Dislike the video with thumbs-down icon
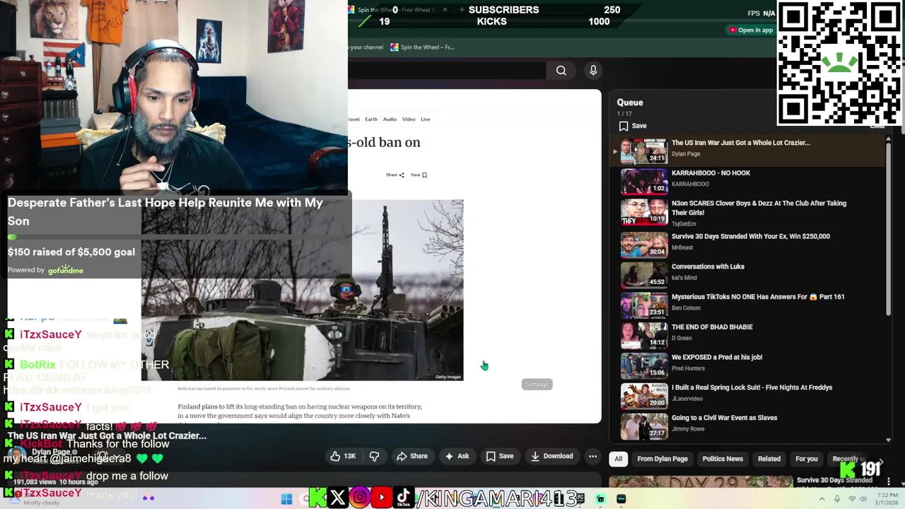 pos(374,457)
